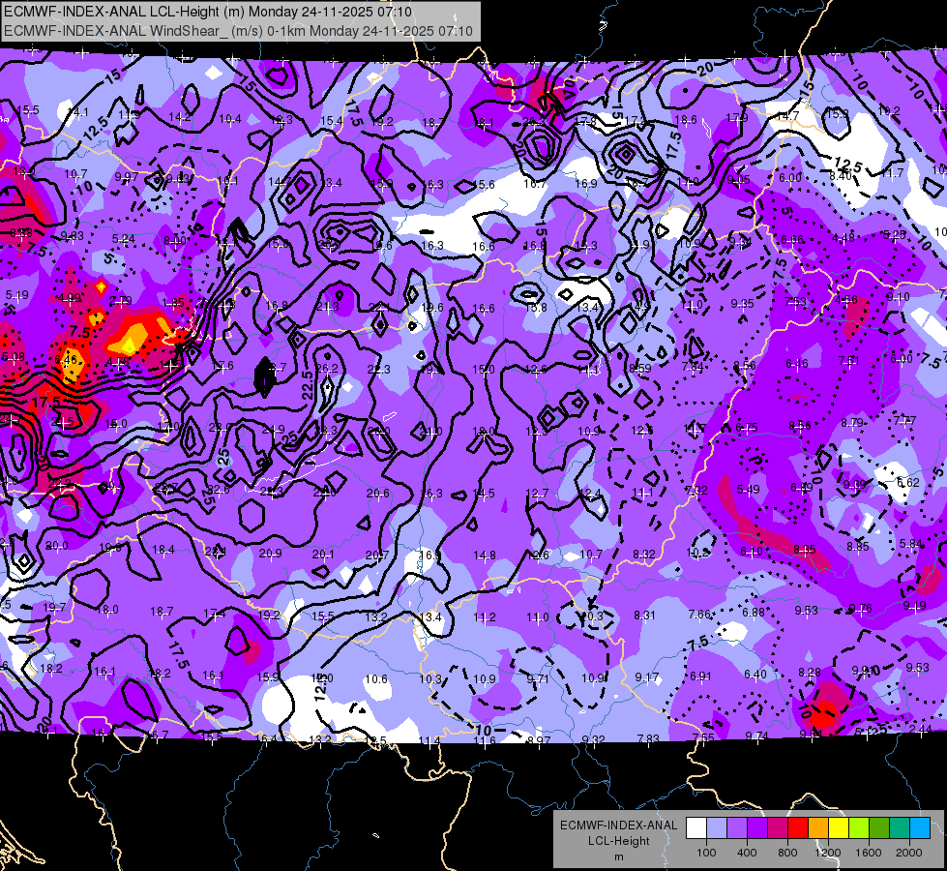Screen dimensions: 947x871
Task: Click the "5.84" grid point value
Action: (x=911, y=544)
